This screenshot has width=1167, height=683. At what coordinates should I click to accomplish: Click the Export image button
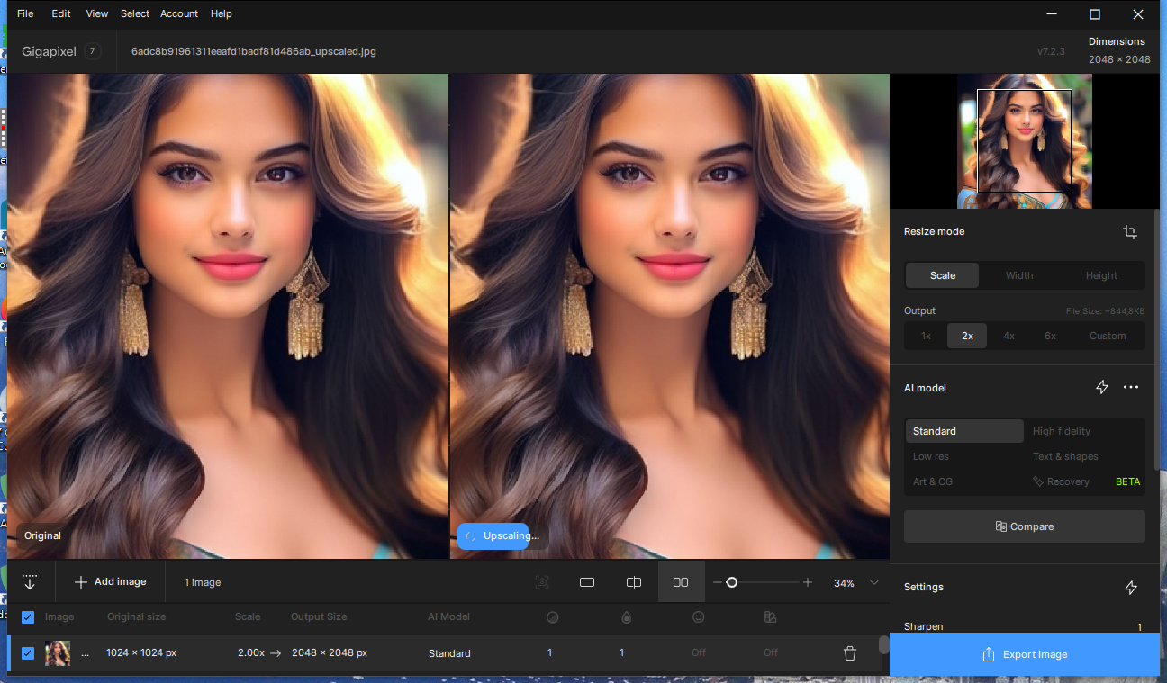pos(1025,654)
